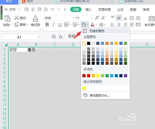Expand the font color dropdown arrow
Screen dimensions: 155x129
point(96,24)
